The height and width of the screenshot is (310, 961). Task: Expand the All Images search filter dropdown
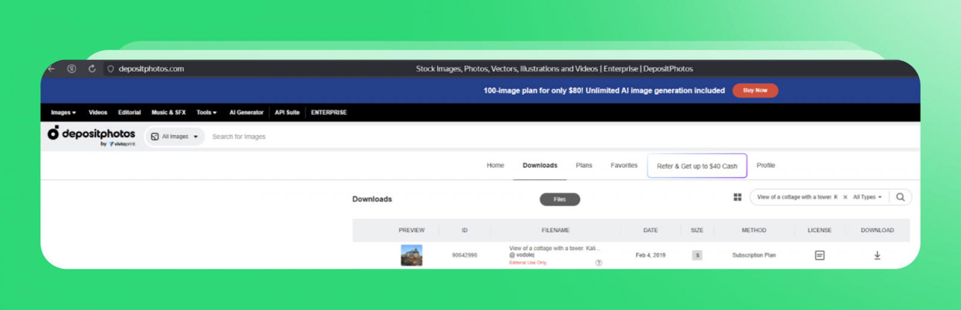(x=175, y=137)
